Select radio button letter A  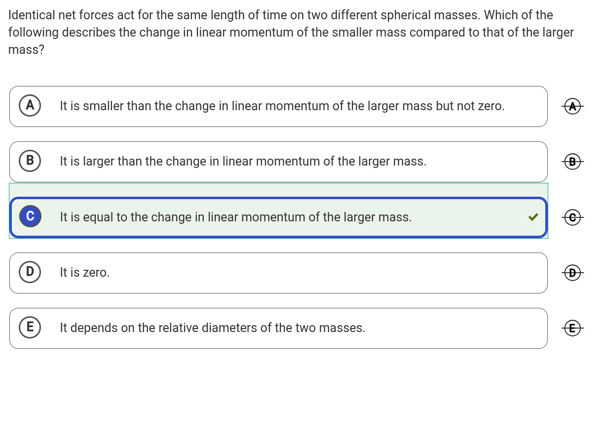click(x=30, y=106)
